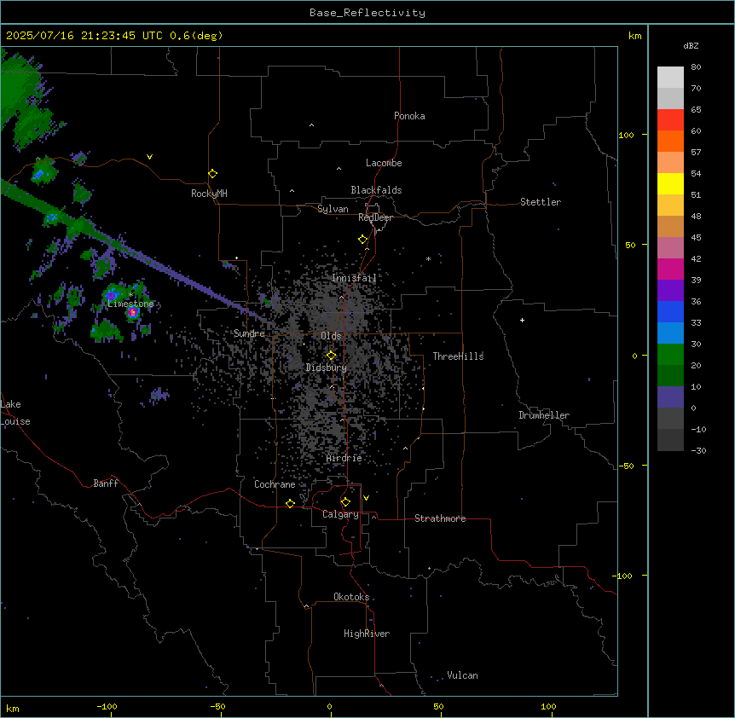Click the dBZ legend heading
Viewport: 735px width, 718px height.
pos(691,45)
